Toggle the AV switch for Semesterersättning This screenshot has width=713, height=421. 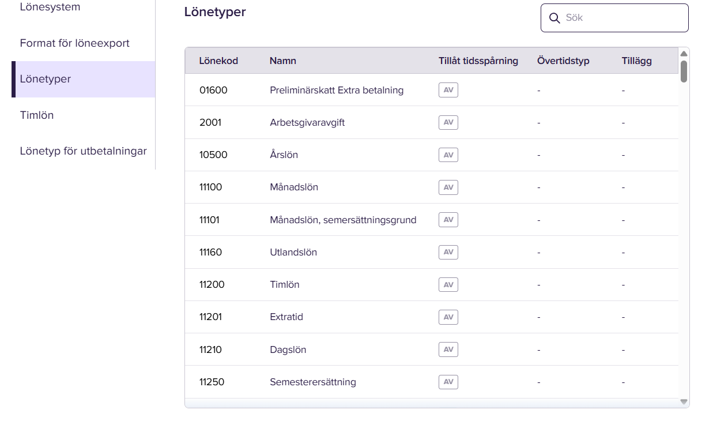[x=448, y=382]
